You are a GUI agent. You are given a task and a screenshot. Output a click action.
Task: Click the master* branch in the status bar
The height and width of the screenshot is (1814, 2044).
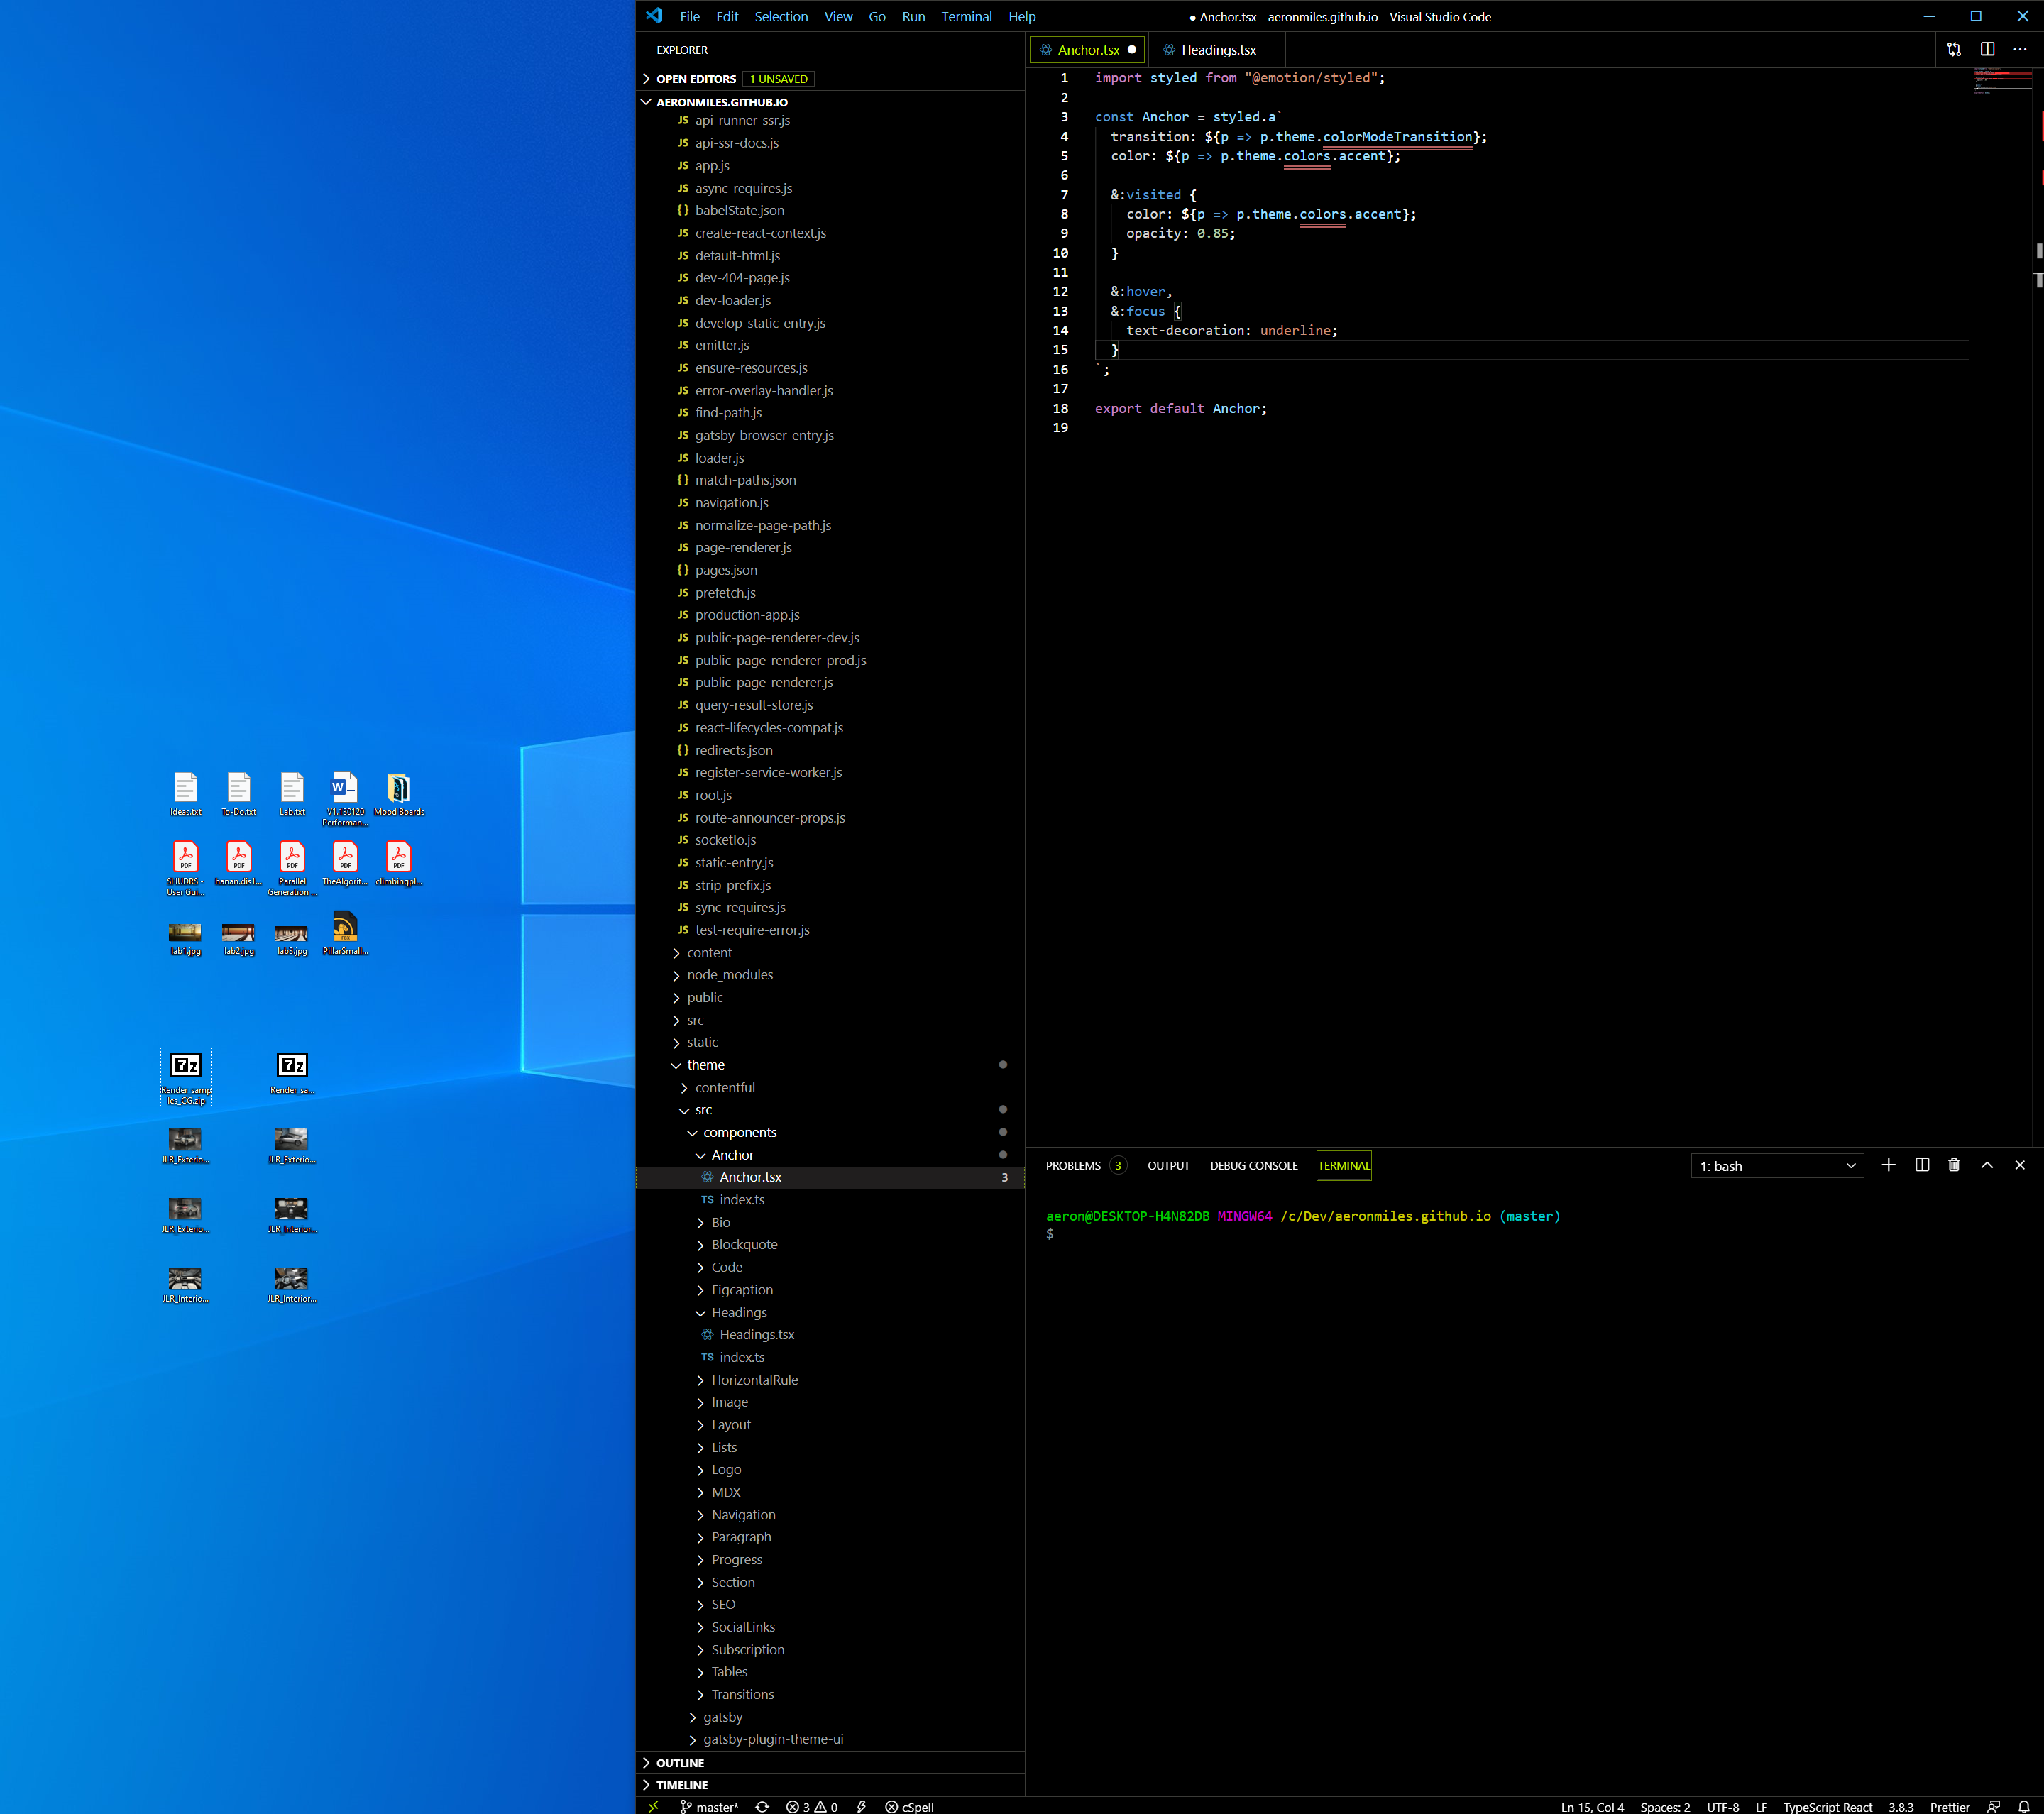tap(709, 1806)
